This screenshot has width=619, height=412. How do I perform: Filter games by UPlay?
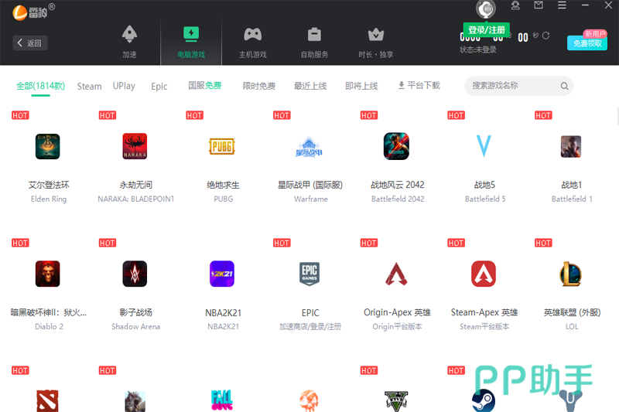pos(124,86)
